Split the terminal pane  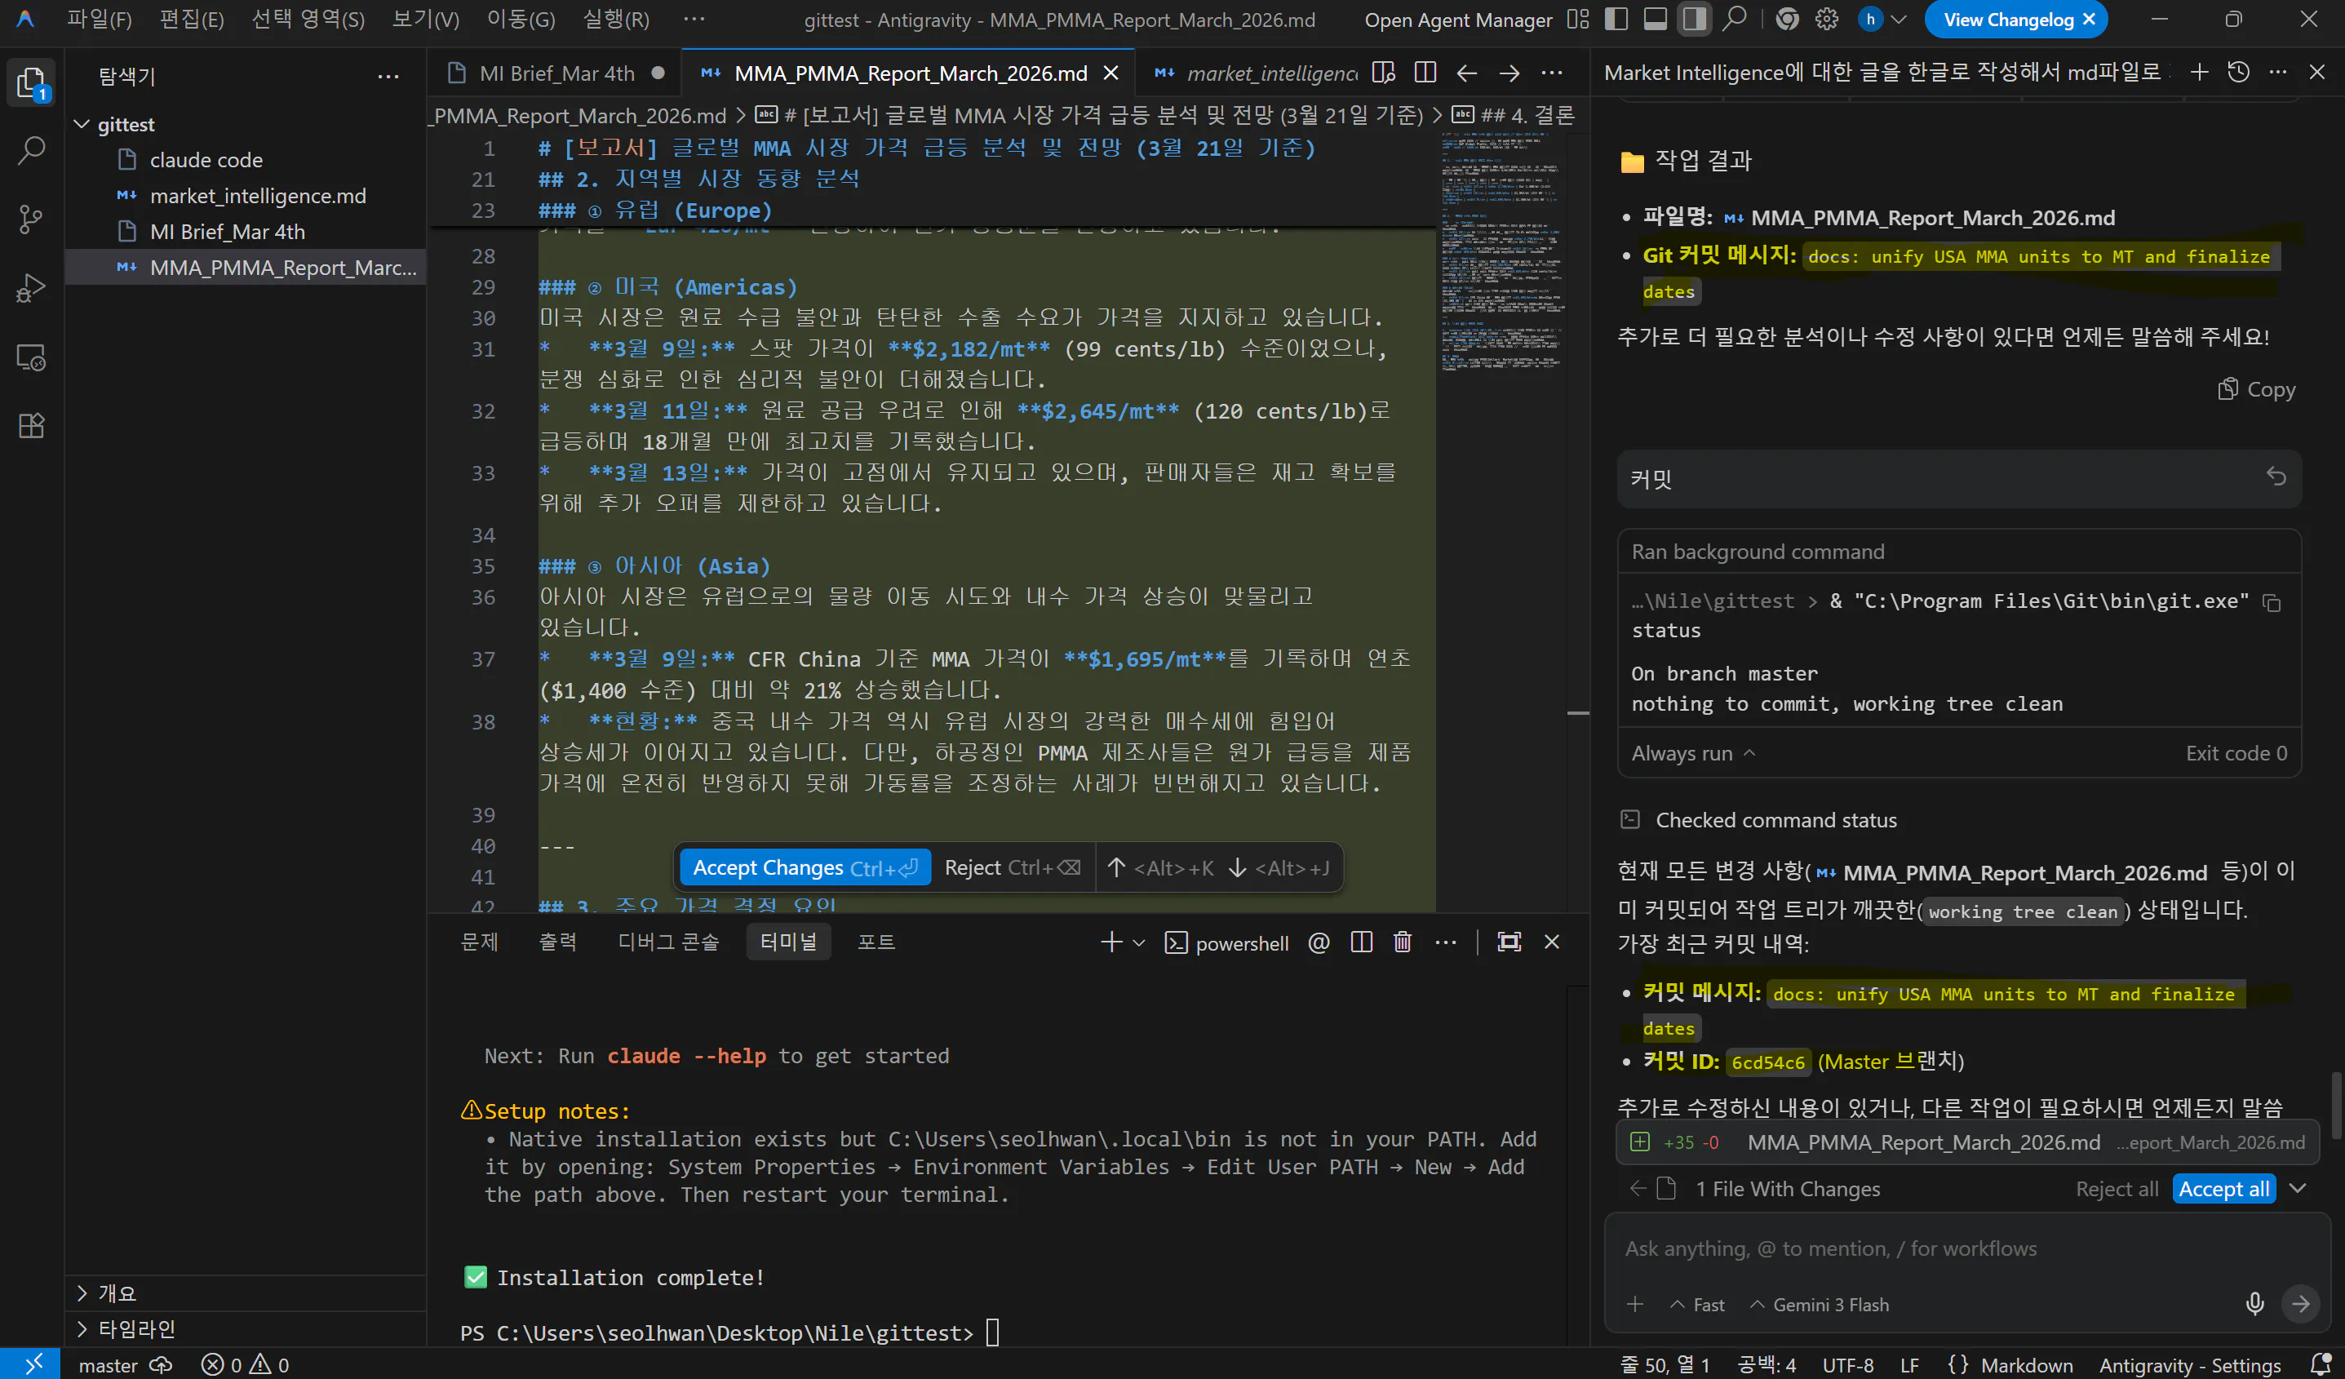point(1362,942)
